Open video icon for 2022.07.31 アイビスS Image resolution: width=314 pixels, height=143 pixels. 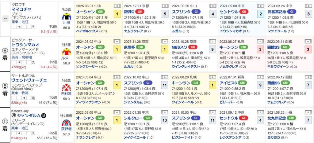coord(261,77)
